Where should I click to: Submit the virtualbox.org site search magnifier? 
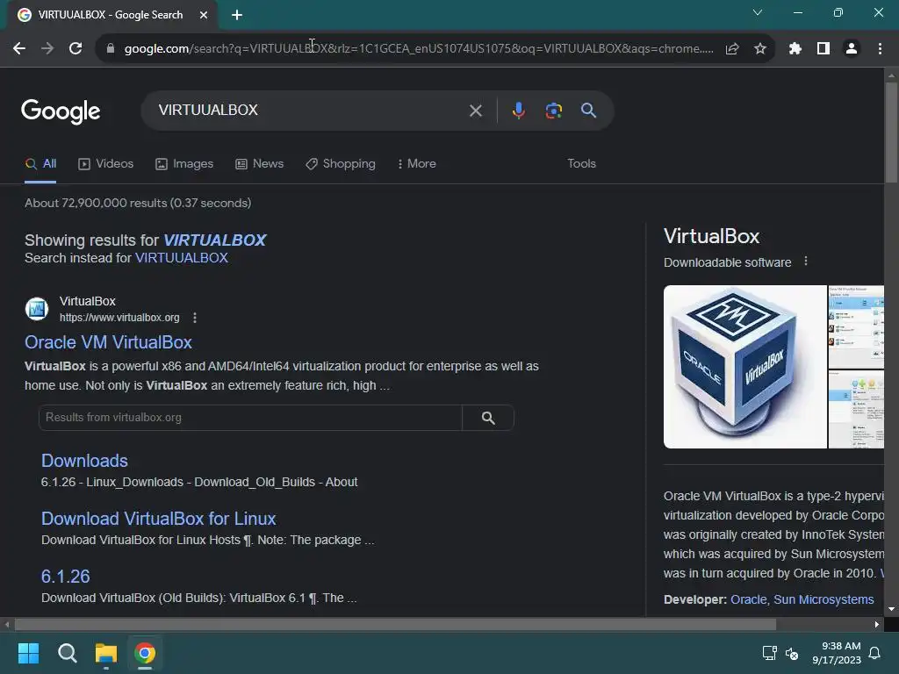pos(488,418)
